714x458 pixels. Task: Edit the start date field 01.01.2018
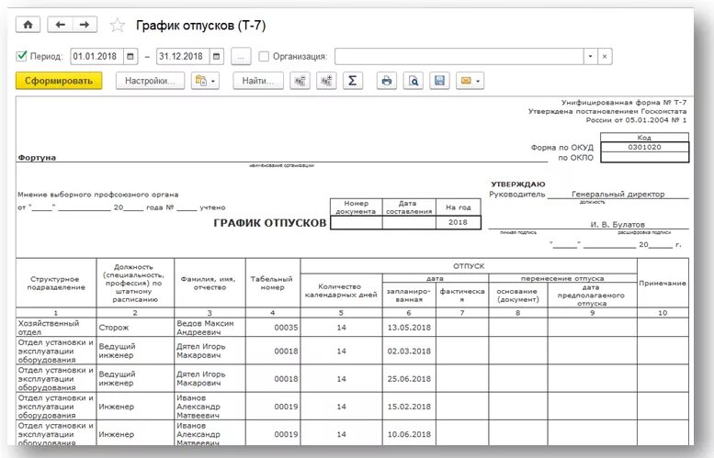[97, 56]
